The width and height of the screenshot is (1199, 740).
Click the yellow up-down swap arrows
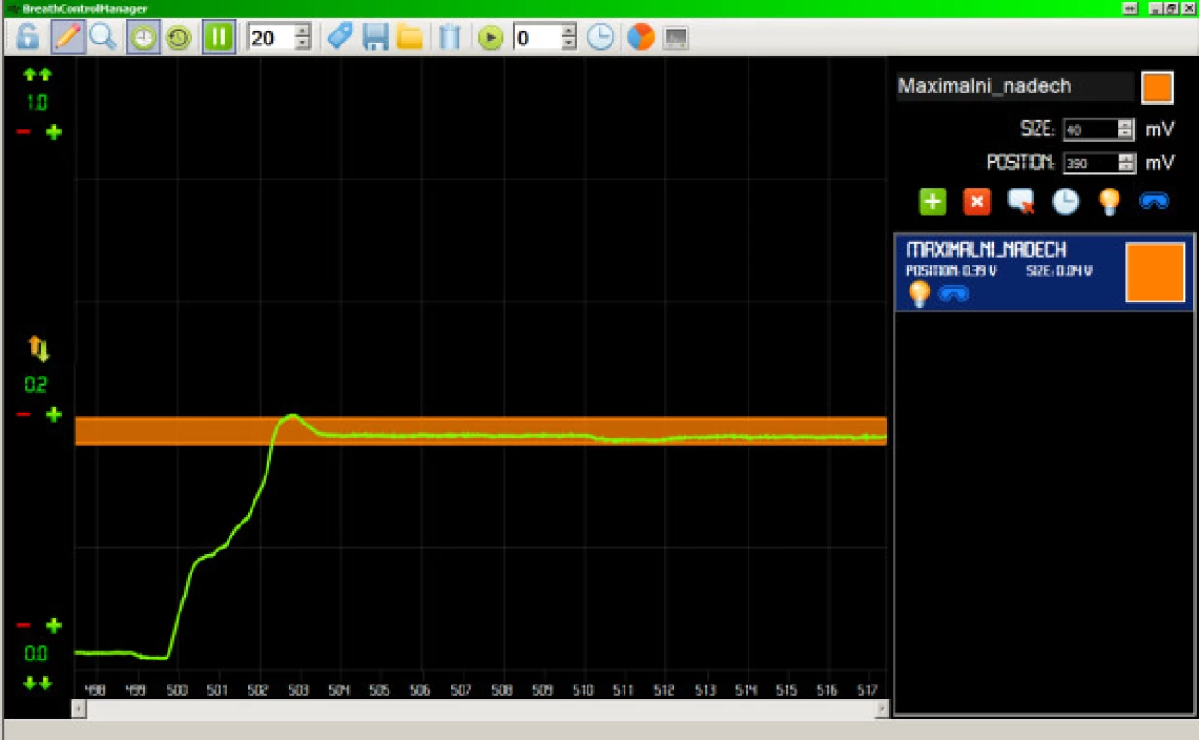[x=38, y=349]
